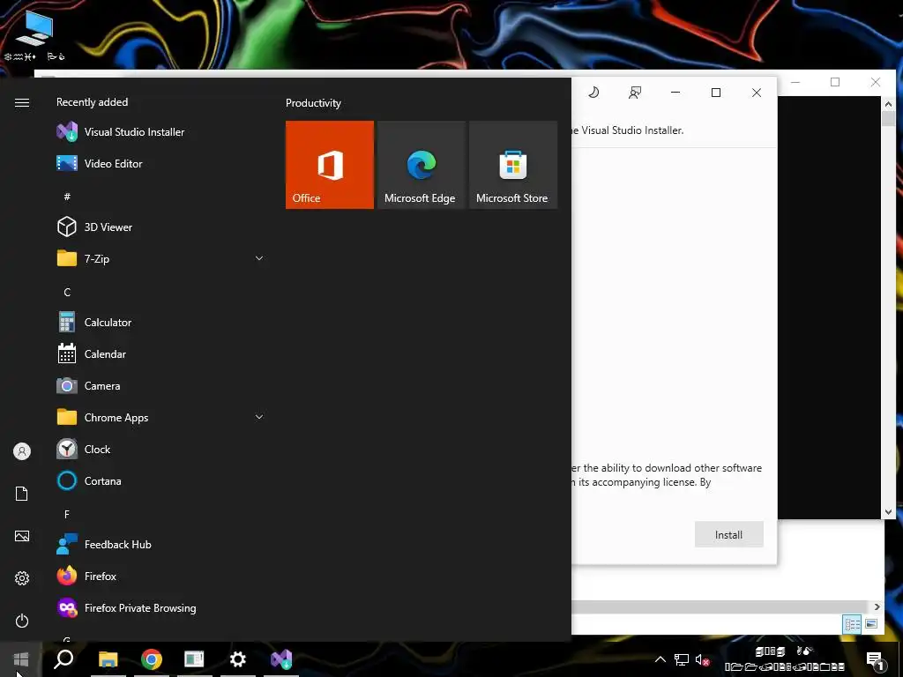Open the Microsoft Store tile
This screenshot has width=903, height=677.
513,165
